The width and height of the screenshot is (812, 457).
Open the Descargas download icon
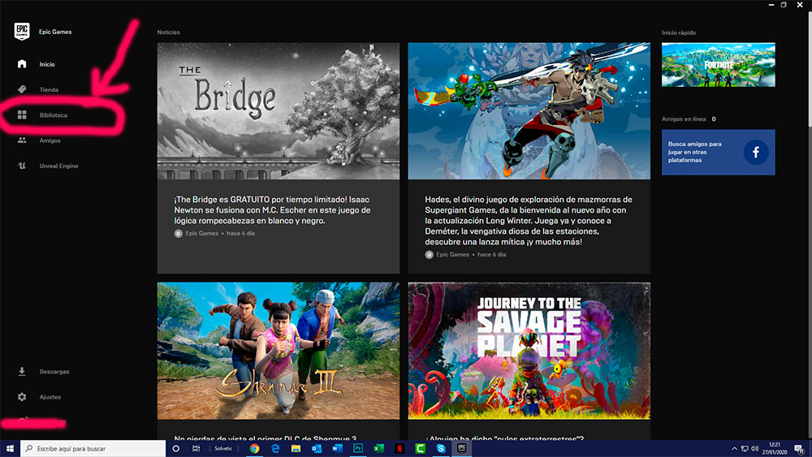pyautogui.click(x=22, y=371)
